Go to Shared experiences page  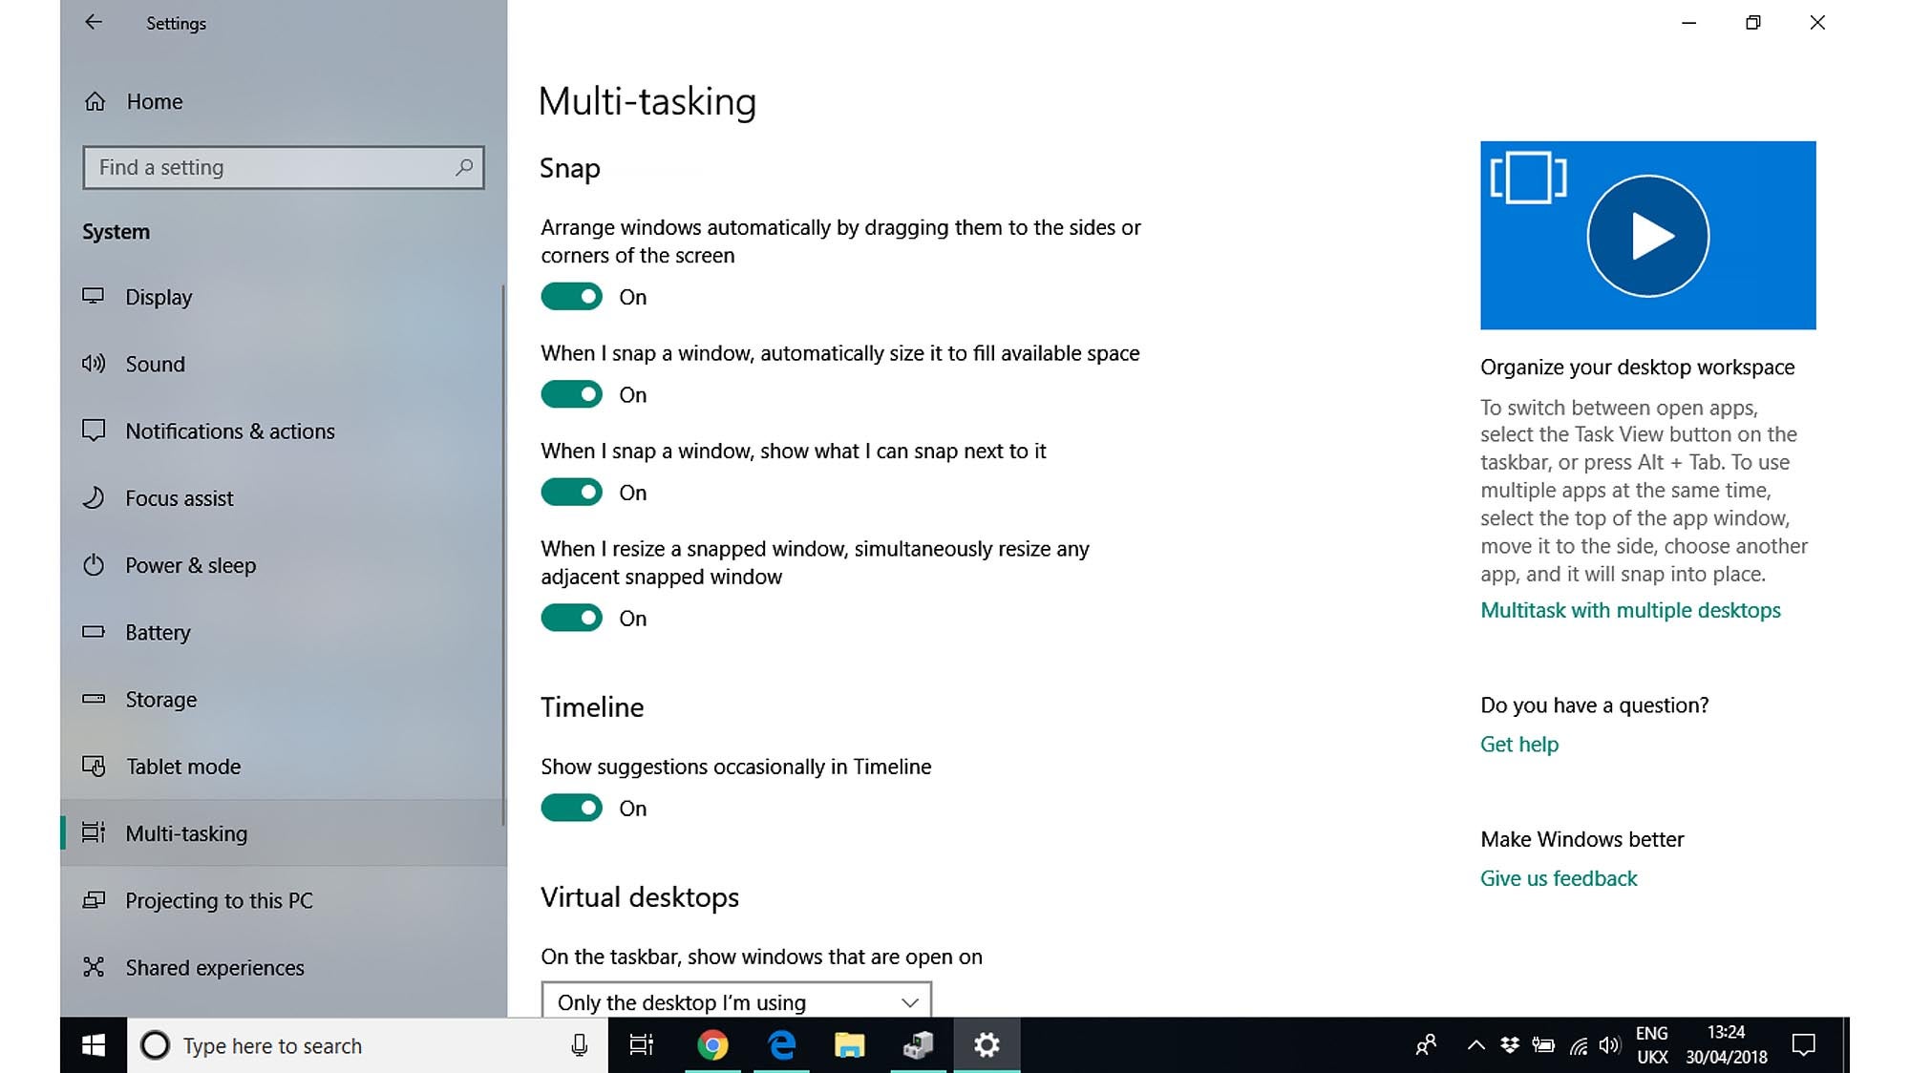[x=283, y=967]
